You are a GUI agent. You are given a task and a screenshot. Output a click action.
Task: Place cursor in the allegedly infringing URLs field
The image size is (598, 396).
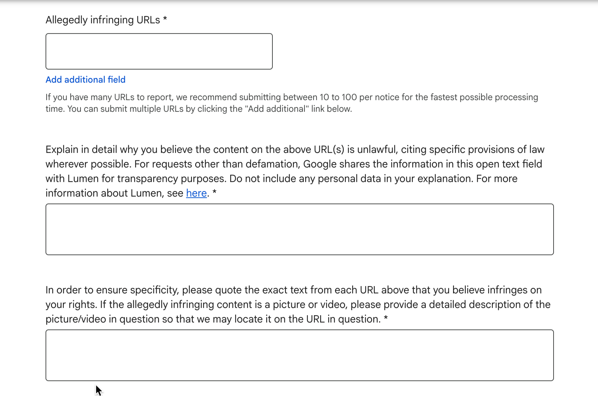tap(159, 51)
